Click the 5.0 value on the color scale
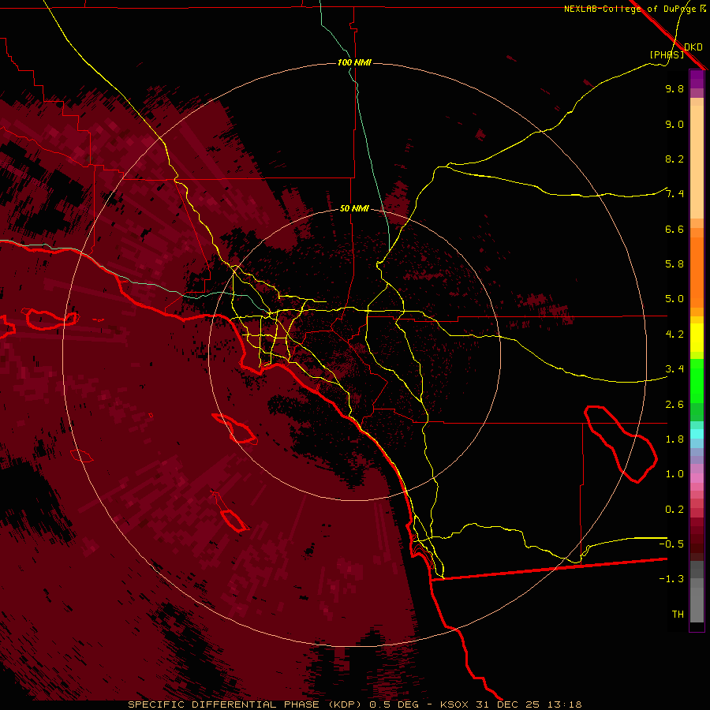This screenshot has width=710, height=710. pyautogui.click(x=674, y=299)
